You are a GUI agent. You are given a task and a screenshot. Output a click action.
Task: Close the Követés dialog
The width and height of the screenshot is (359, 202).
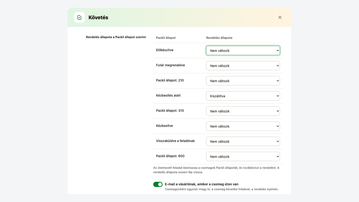(280, 17)
